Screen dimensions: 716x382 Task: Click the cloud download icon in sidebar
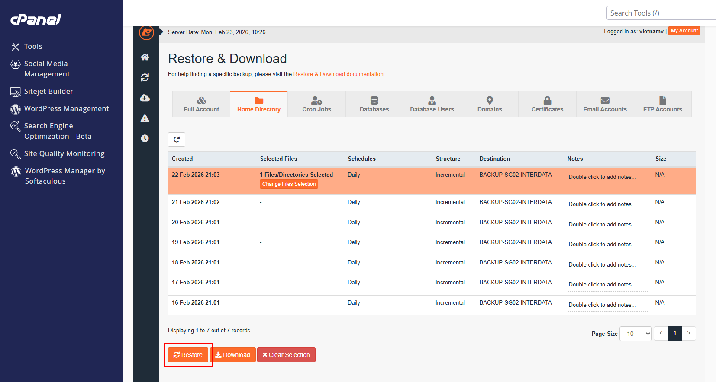pyautogui.click(x=145, y=98)
